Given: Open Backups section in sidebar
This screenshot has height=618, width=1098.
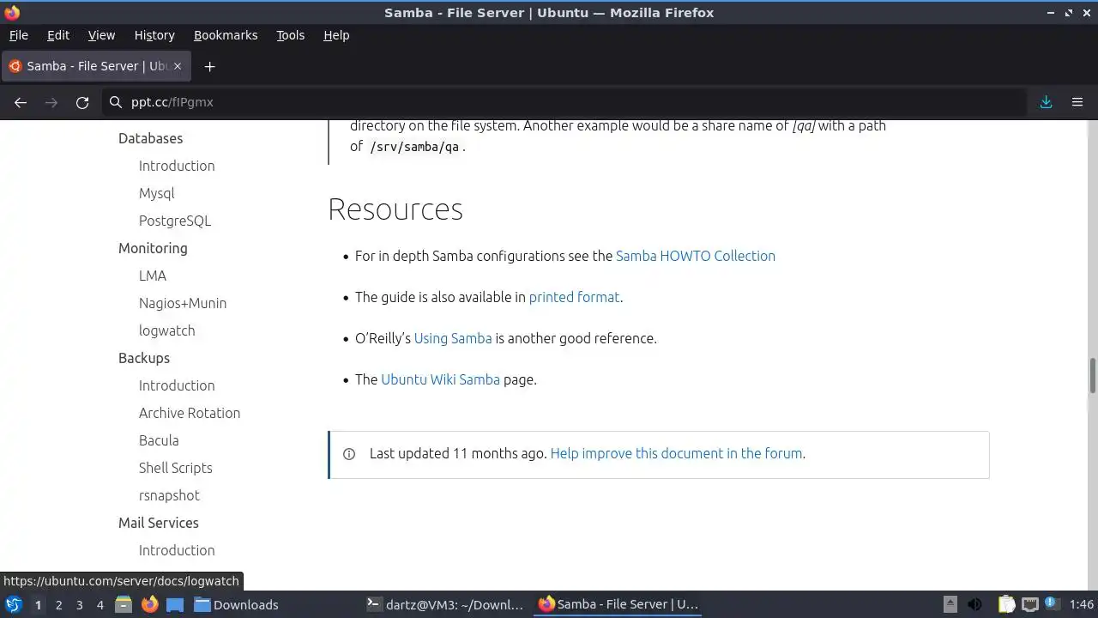Looking at the screenshot, I should (x=144, y=358).
